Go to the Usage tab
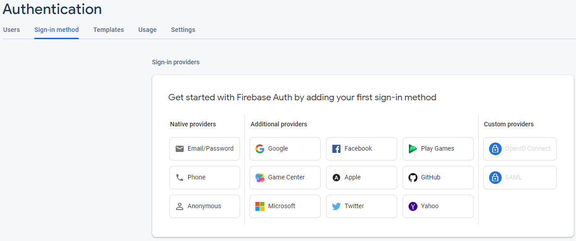 pyautogui.click(x=147, y=30)
